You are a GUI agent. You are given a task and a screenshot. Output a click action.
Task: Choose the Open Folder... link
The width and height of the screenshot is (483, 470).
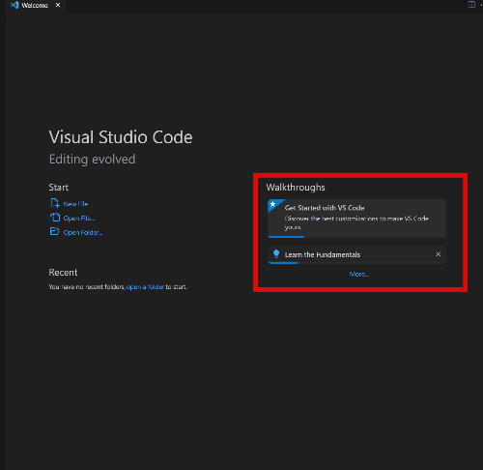pos(83,232)
